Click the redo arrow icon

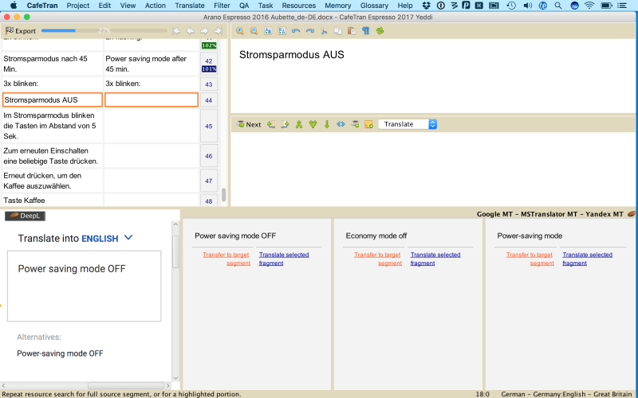tap(309, 31)
